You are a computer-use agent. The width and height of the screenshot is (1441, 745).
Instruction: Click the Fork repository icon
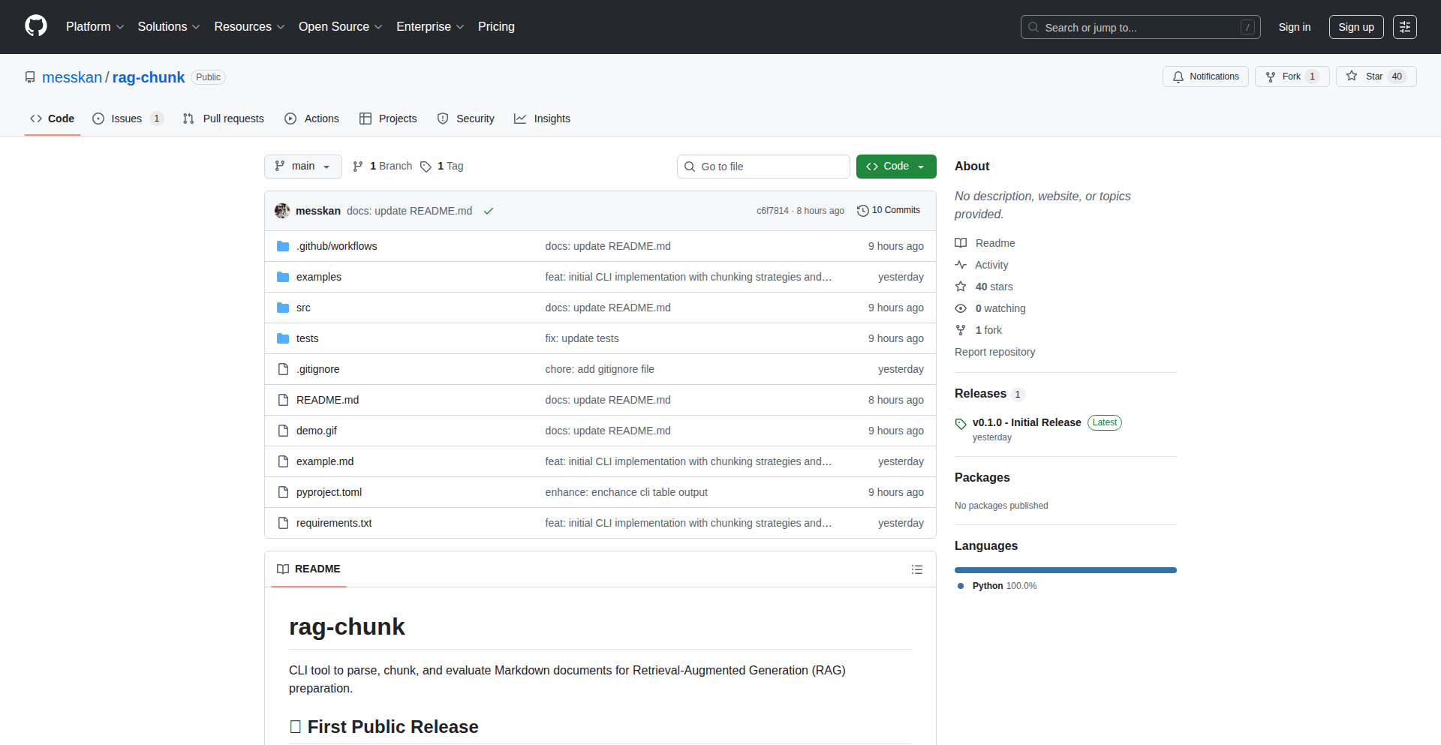[x=1271, y=77]
